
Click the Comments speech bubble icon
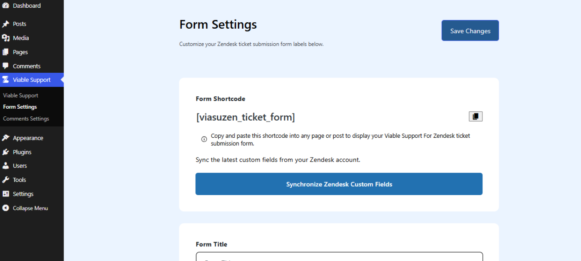click(x=6, y=66)
